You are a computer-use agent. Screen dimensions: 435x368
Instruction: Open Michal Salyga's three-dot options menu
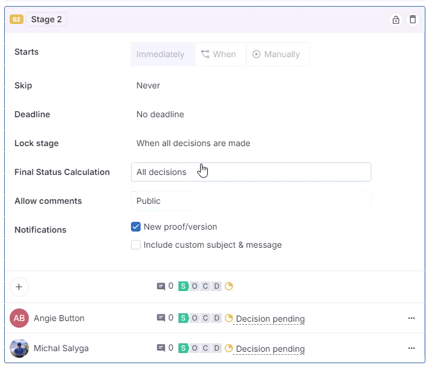412,348
